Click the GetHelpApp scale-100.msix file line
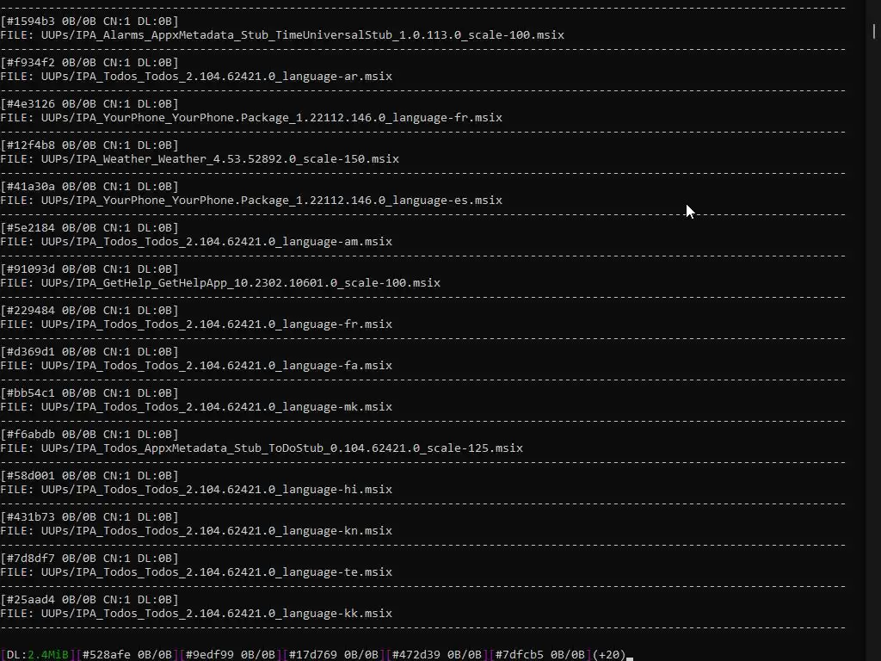This screenshot has width=881, height=661. point(220,282)
